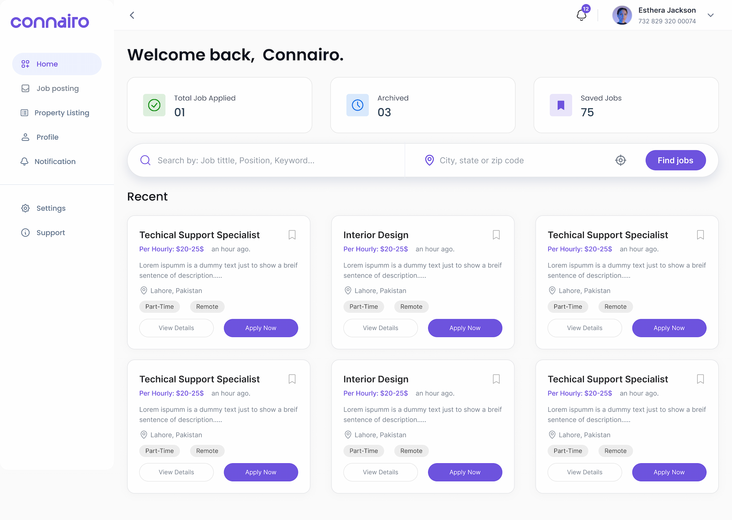This screenshot has width=732, height=520.
Task: Open the notification bell with 12 alerts
Action: 581,14
